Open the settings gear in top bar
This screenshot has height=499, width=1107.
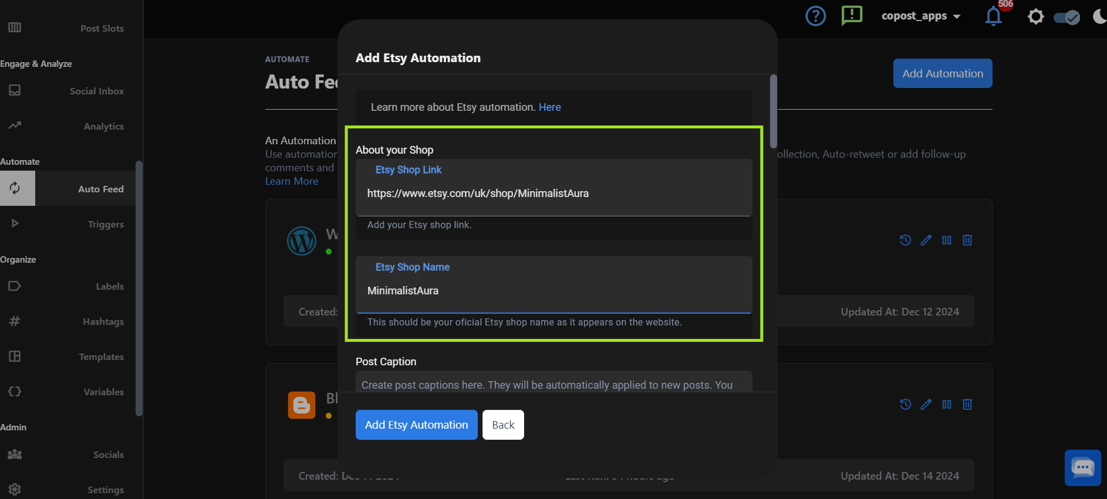[1036, 16]
